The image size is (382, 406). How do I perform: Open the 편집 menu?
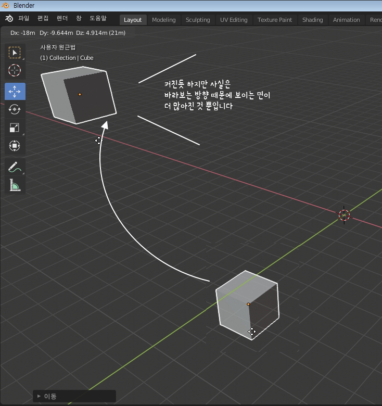(x=43, y=18)
